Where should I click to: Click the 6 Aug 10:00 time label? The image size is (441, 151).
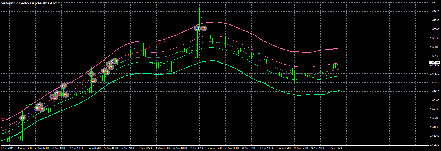pos(163,148)
